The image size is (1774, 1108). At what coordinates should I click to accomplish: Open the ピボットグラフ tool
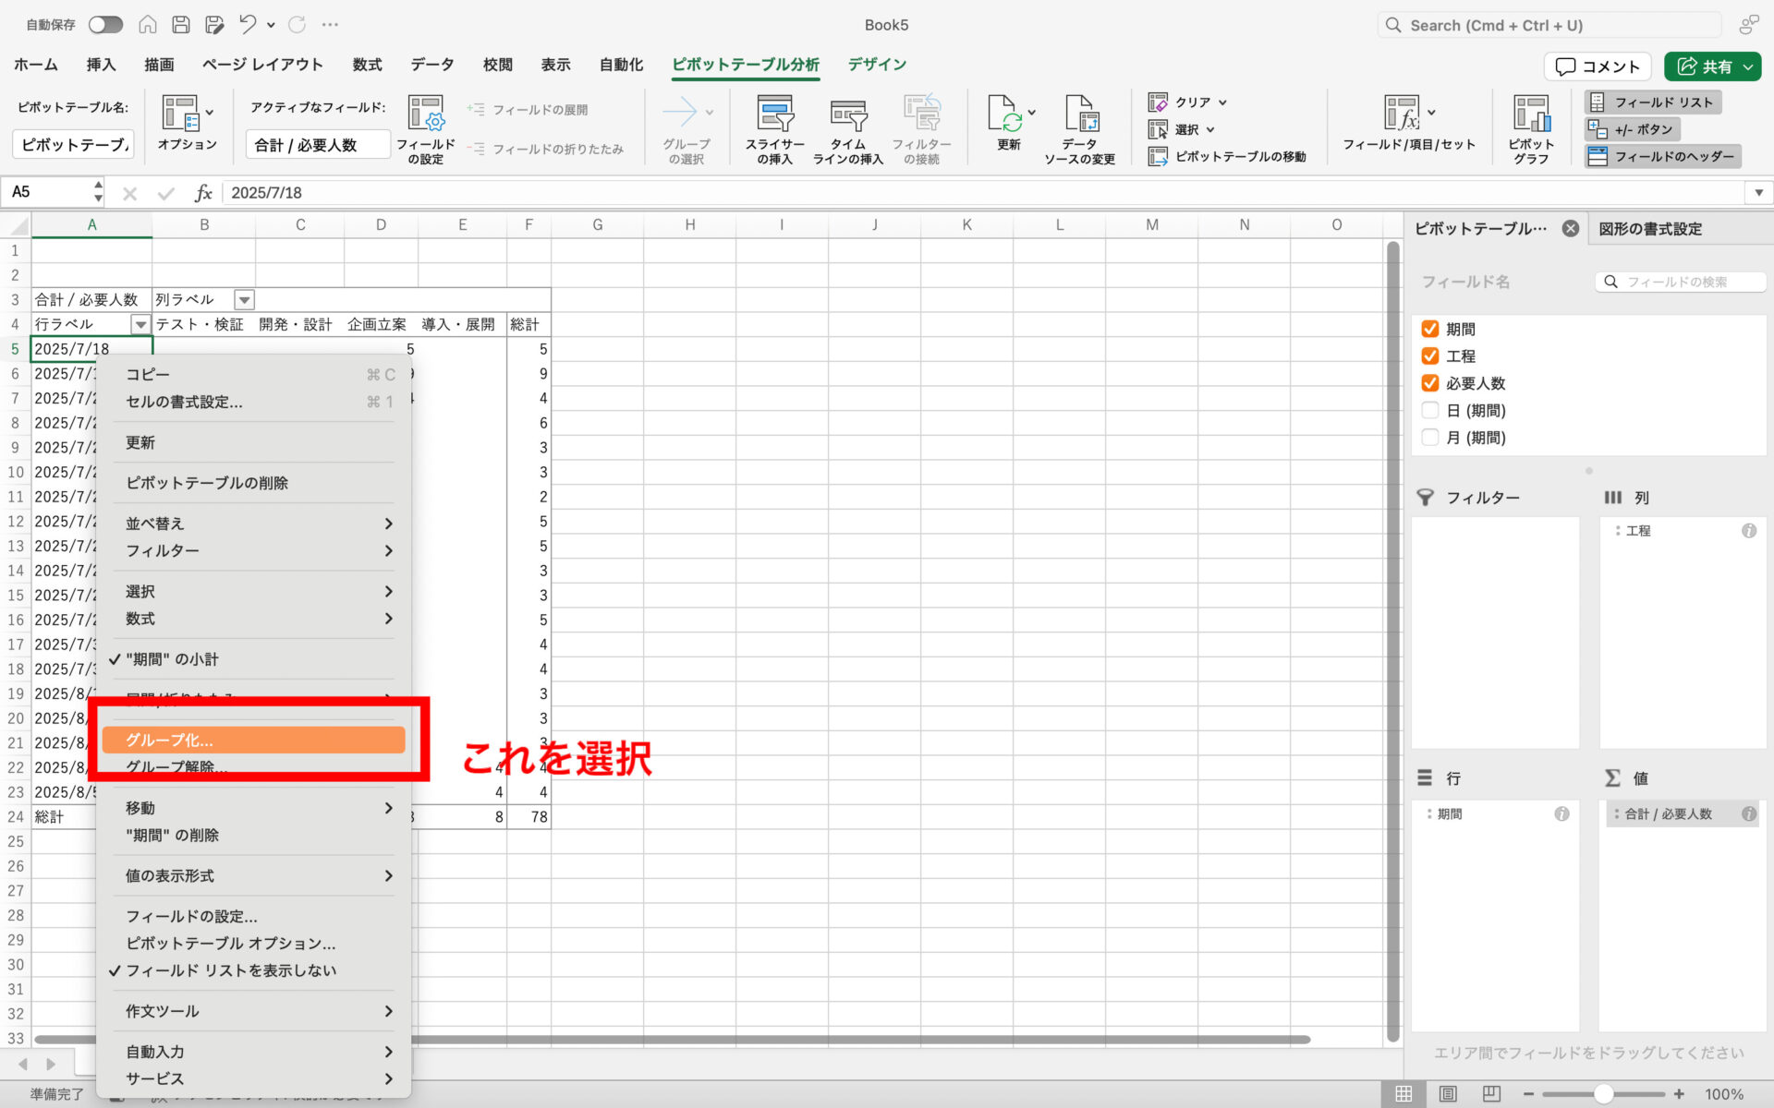click(1530, 115)
